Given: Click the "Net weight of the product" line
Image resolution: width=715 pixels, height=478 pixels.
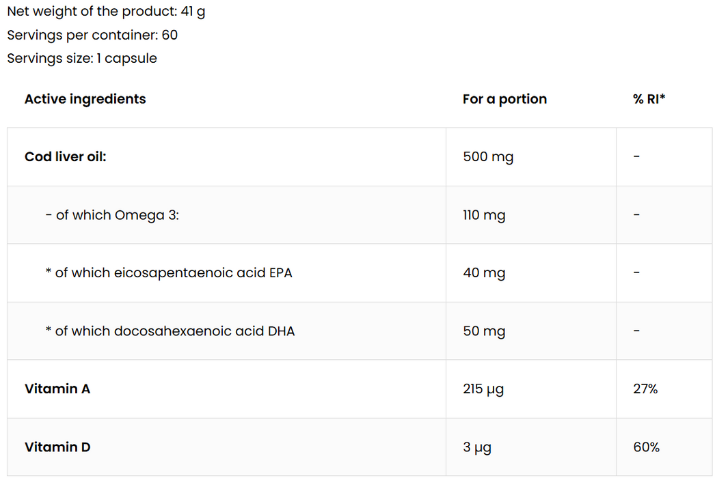Looking at the screenshot, I should [x=106, y=12].
